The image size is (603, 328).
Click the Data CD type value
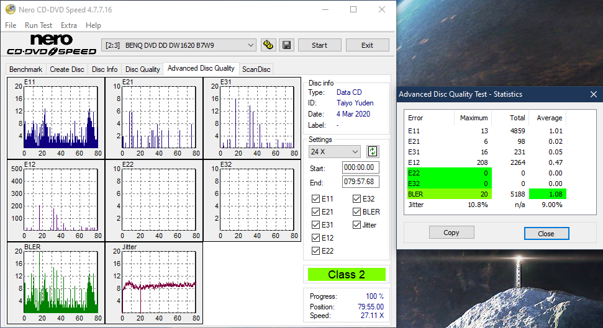click(x=349, y=92)
